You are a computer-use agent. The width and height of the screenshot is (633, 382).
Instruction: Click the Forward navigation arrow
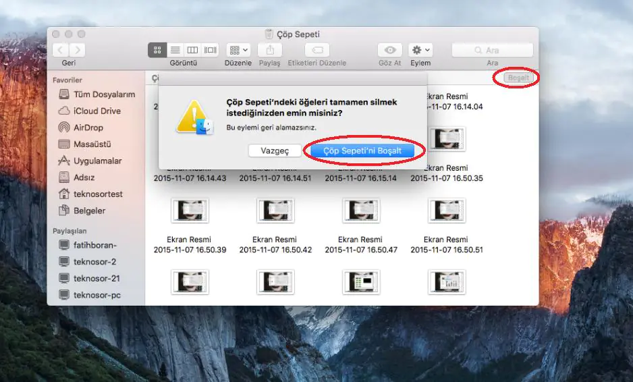[78, 50]
